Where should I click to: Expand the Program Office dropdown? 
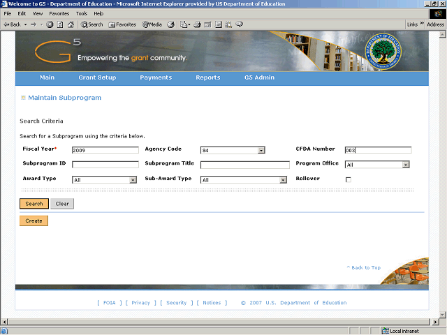click(x=405, y=165)
